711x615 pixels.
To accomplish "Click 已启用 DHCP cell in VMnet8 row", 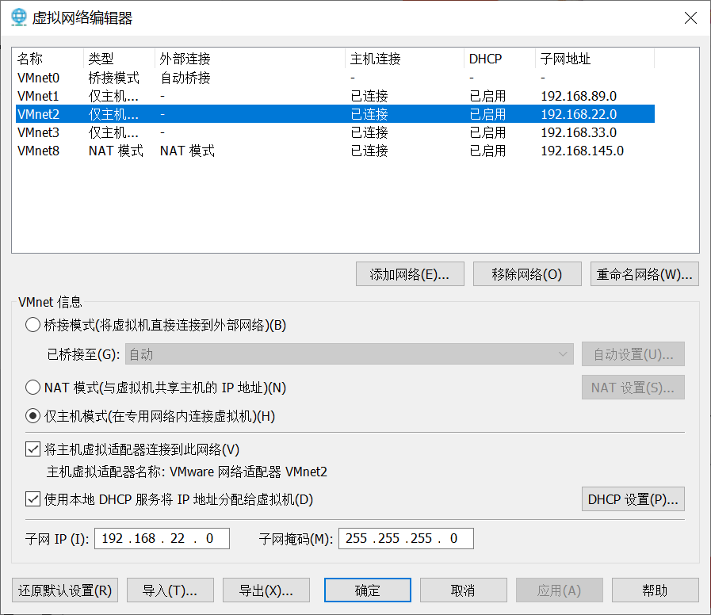I will point(487,151).
